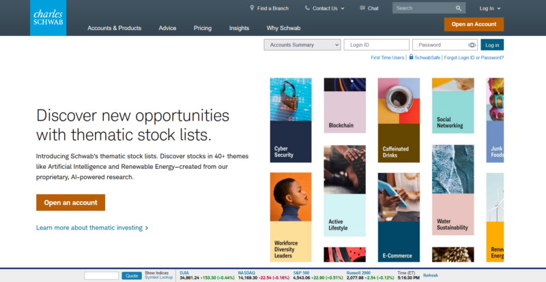
Task: Open the Caffeinated Drinks theme card
Action: tap(399, 121)
